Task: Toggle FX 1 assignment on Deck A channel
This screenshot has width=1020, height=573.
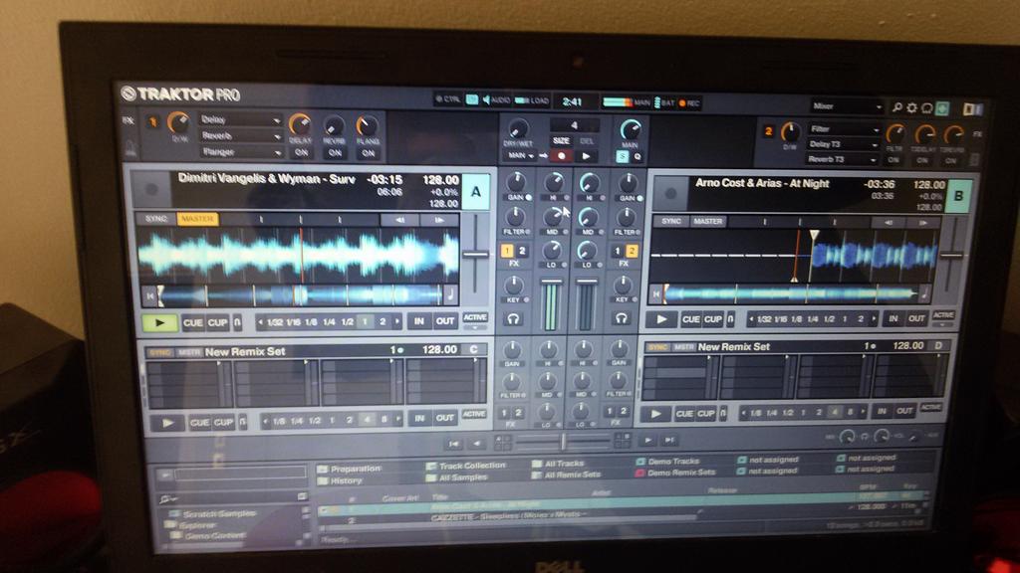Action: tap(507, 251)
